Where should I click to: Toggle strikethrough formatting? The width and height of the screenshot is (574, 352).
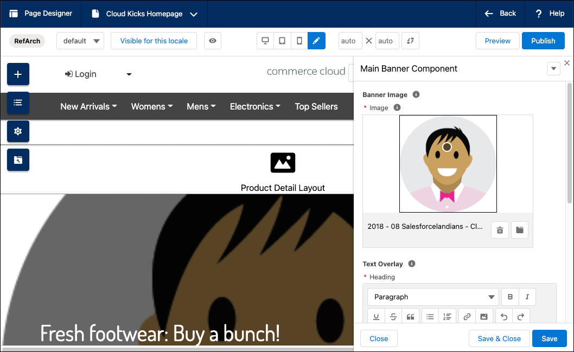[x=393, y=317]
